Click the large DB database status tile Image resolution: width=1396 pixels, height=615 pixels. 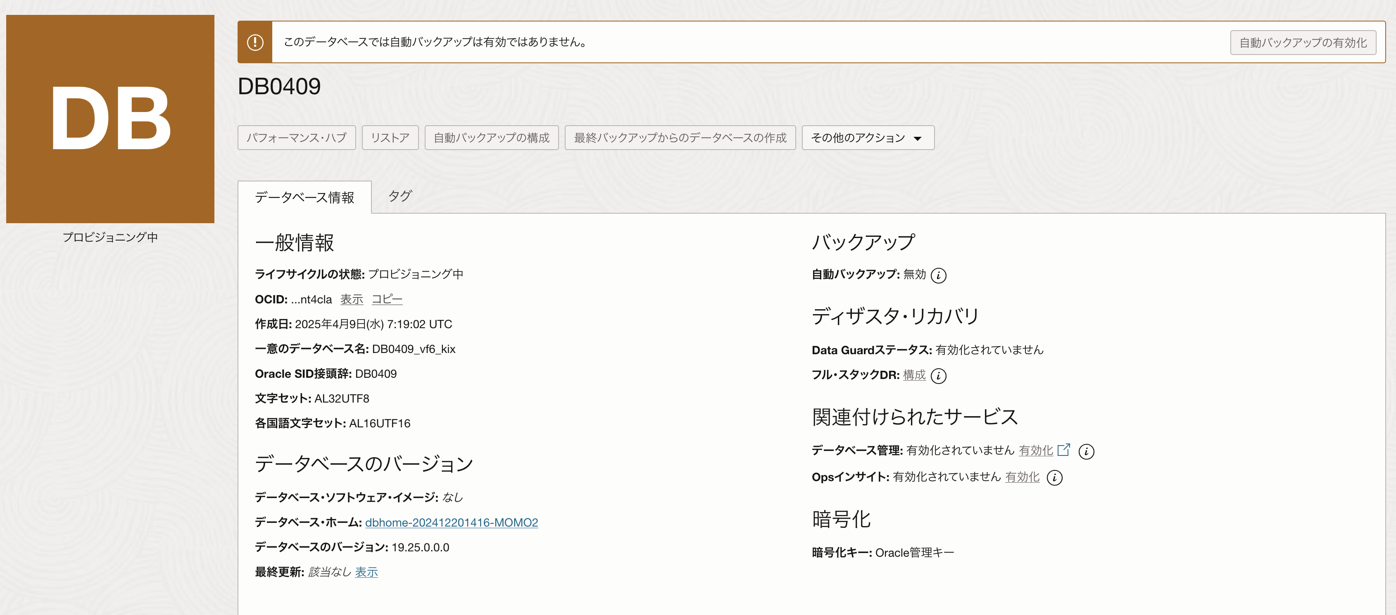point(110,119)
